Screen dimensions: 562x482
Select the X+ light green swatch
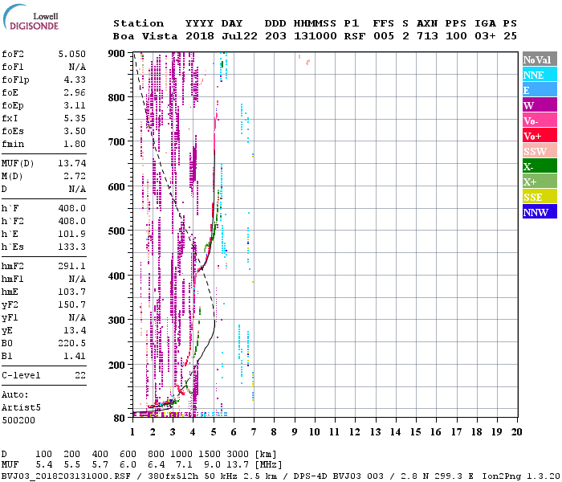pos(540,182)
